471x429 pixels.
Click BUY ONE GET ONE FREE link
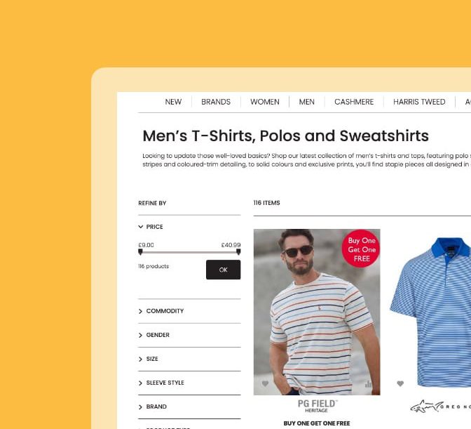pyautogui.click(x=317, y=423)
